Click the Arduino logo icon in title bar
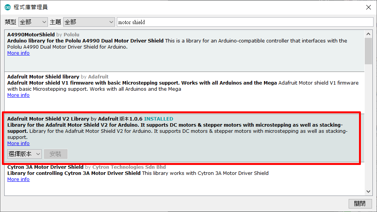 (8, 7)
